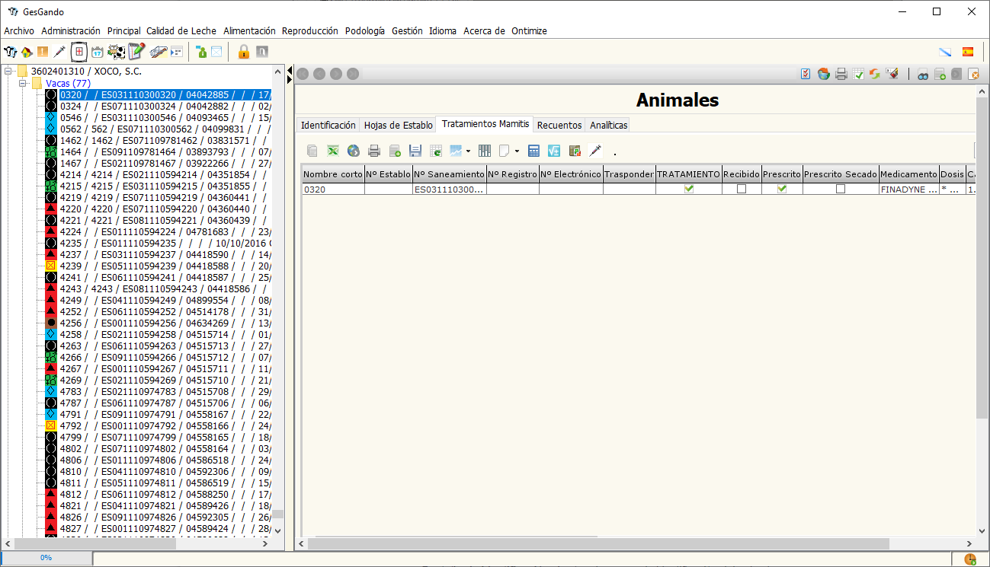Image resolution: width=990 pixels, height=567 pixels.
Task: Click the tree panel horizontal scrollbar thumb
Action: pyautogui.click(x=95, y=544)
